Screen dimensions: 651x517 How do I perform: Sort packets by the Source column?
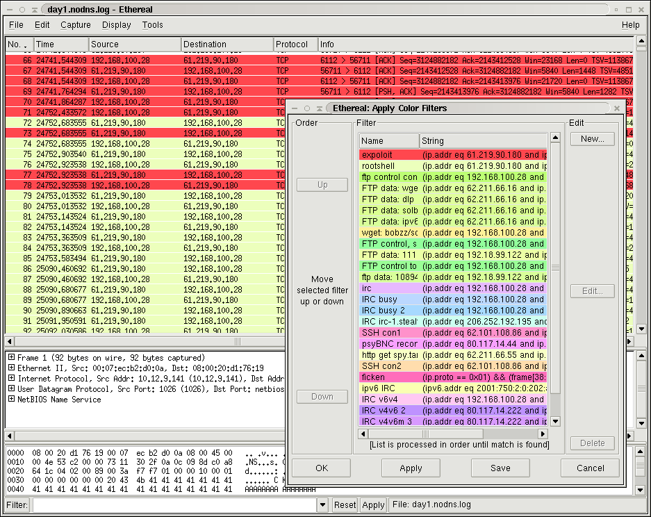pos(135,44)
